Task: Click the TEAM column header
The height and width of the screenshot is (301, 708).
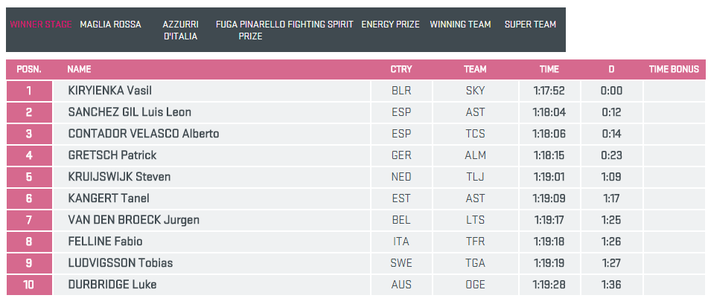Action: point(475,70)
